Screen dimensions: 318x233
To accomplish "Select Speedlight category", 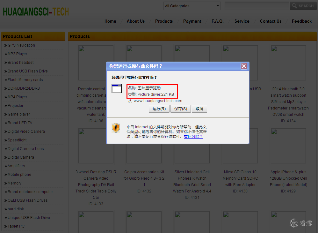I will pyautogui.click(x=17, y=140).
